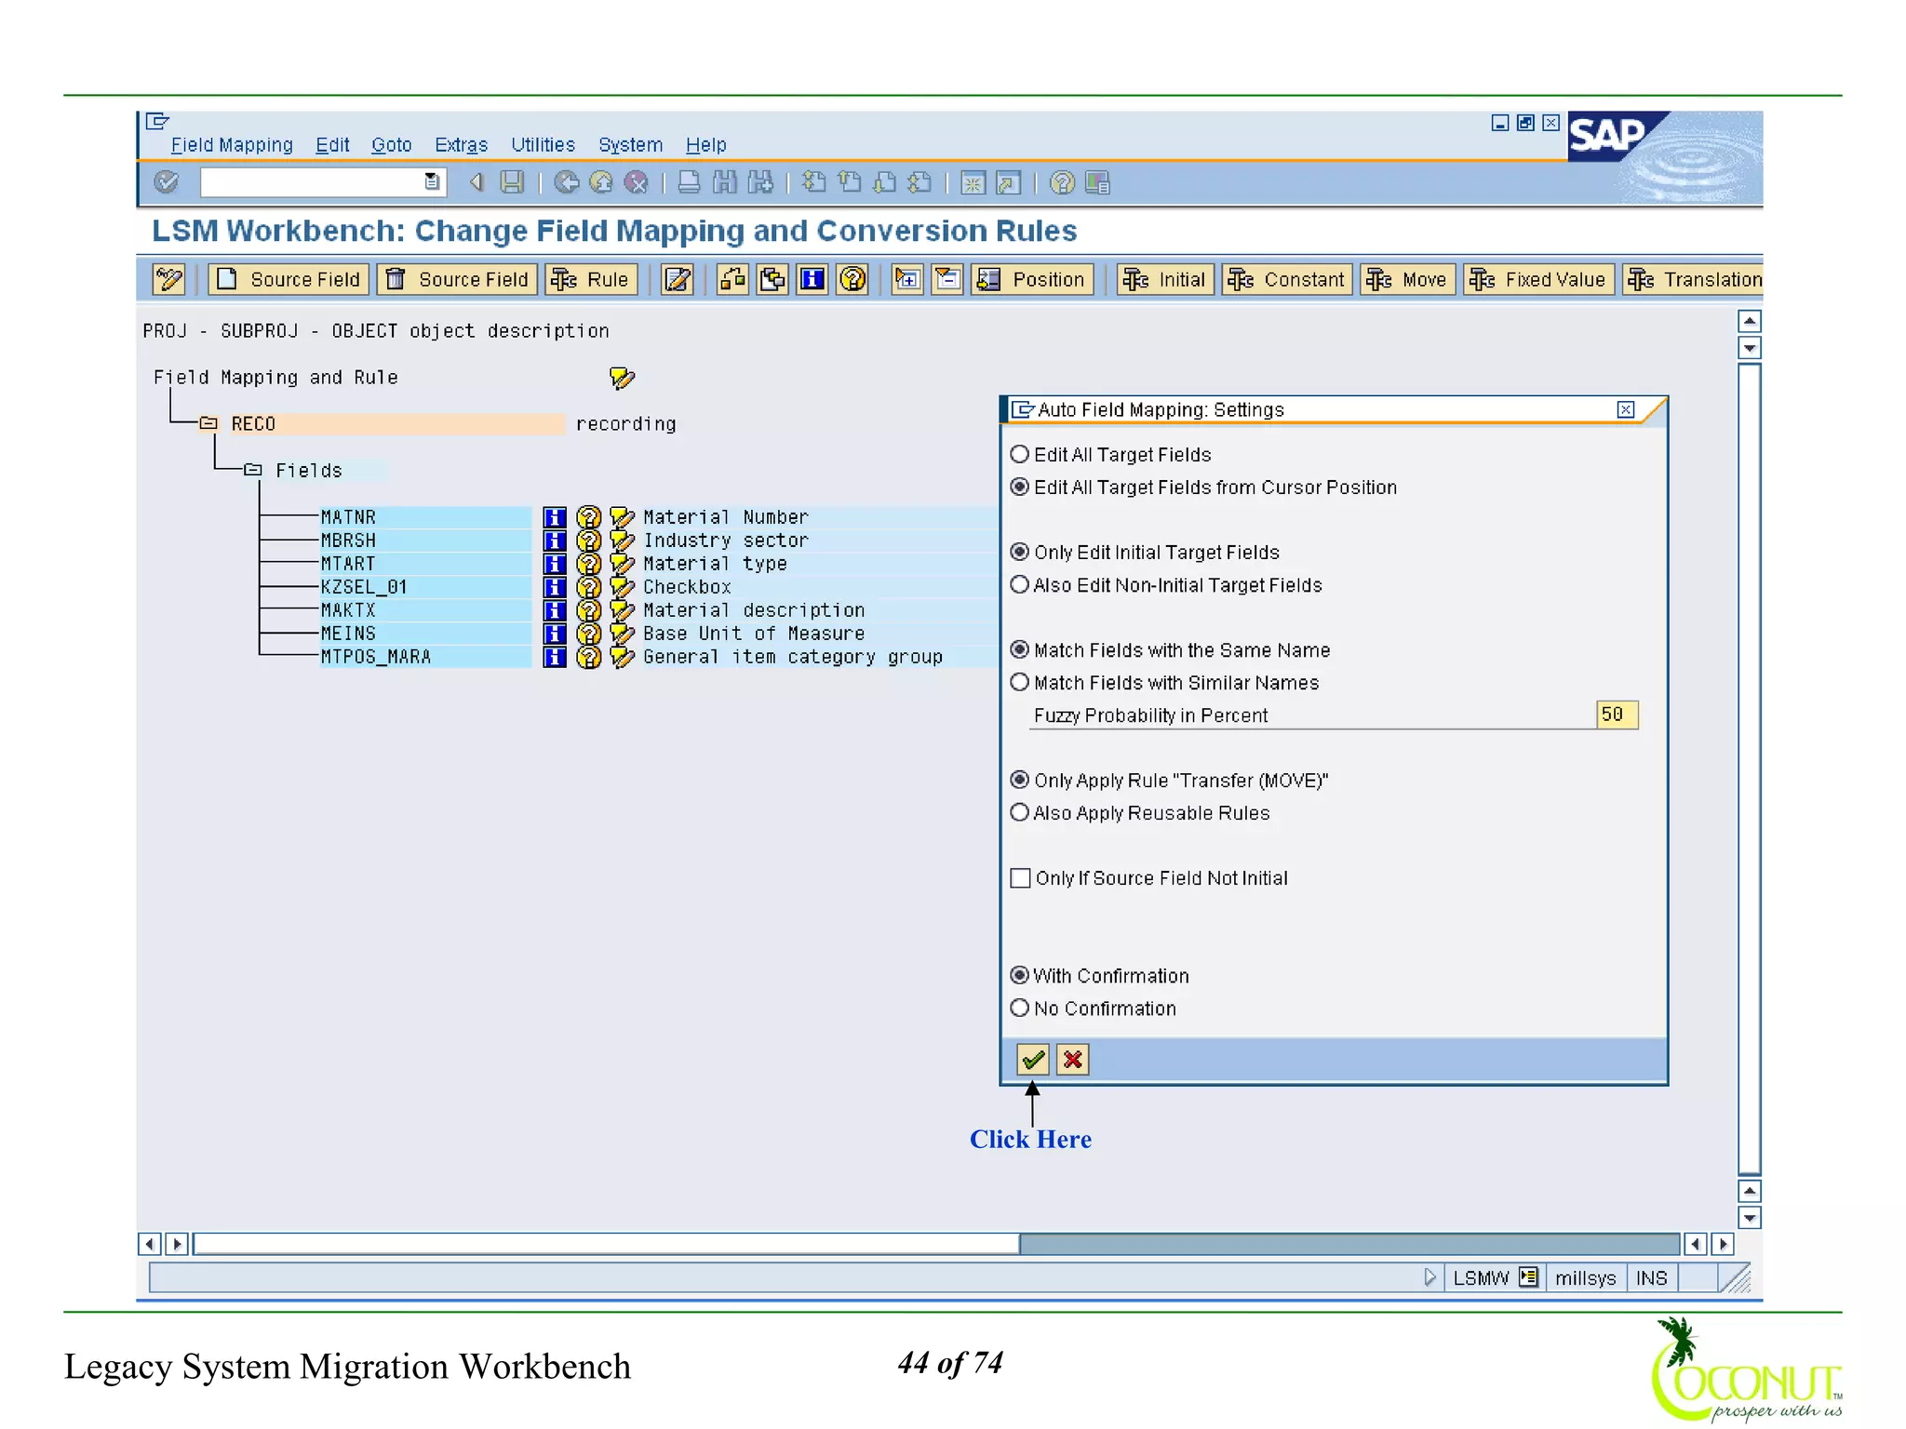Click the Customize Local Layout icon
This screenshot has width=1906, height=1429.
[x=1098, y=182]
